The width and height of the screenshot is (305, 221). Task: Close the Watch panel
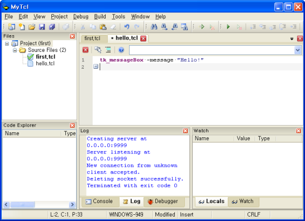tap(299, 131)
